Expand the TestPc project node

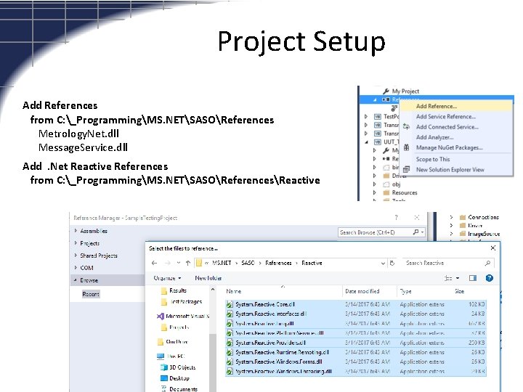point(366,116)
